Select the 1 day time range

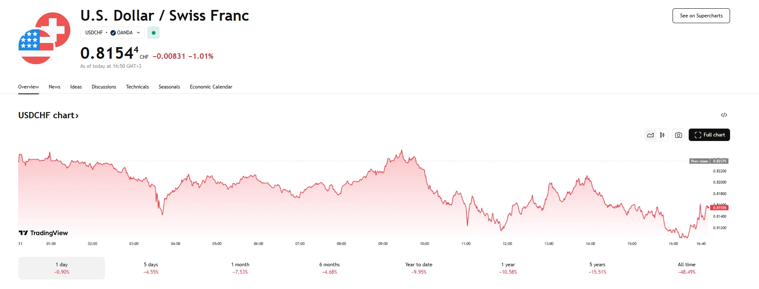62,268
